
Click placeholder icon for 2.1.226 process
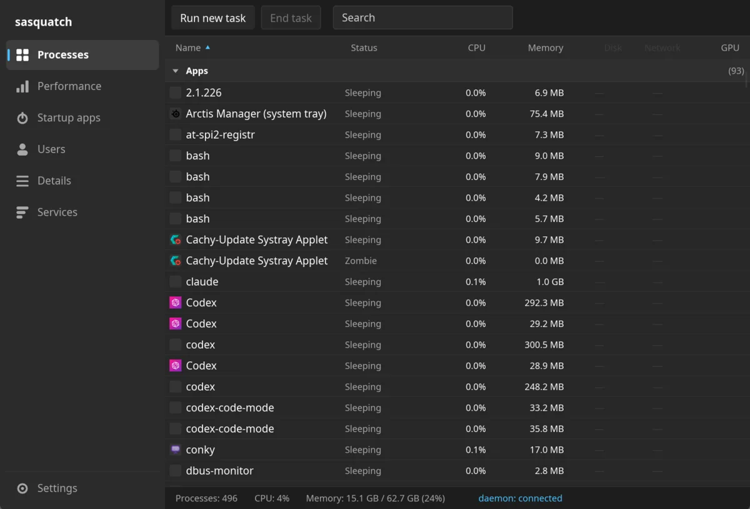(x=176, y=93)
